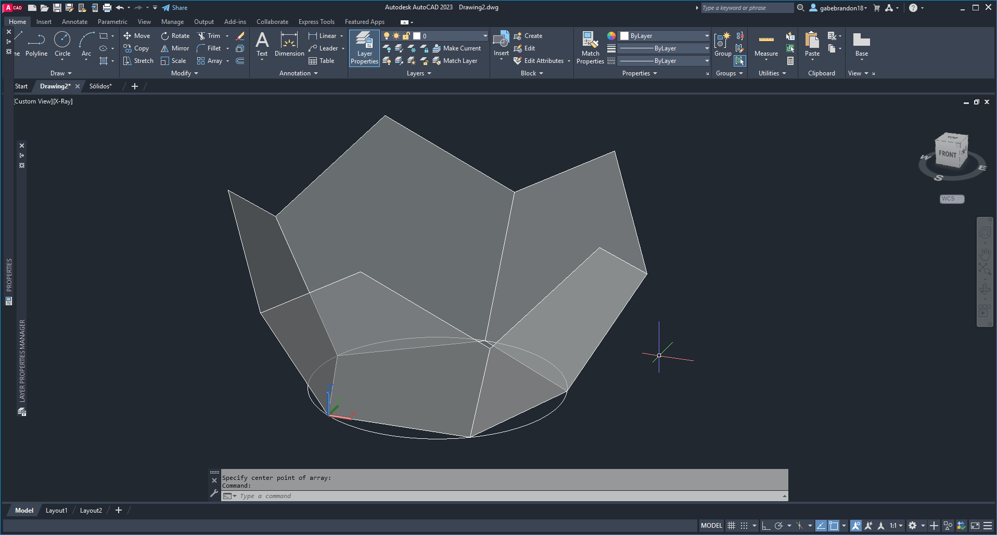Viewport: 997px width, 535px height.
Task: Switch to the Layout1 tab
Action: (x=56, y=511)
